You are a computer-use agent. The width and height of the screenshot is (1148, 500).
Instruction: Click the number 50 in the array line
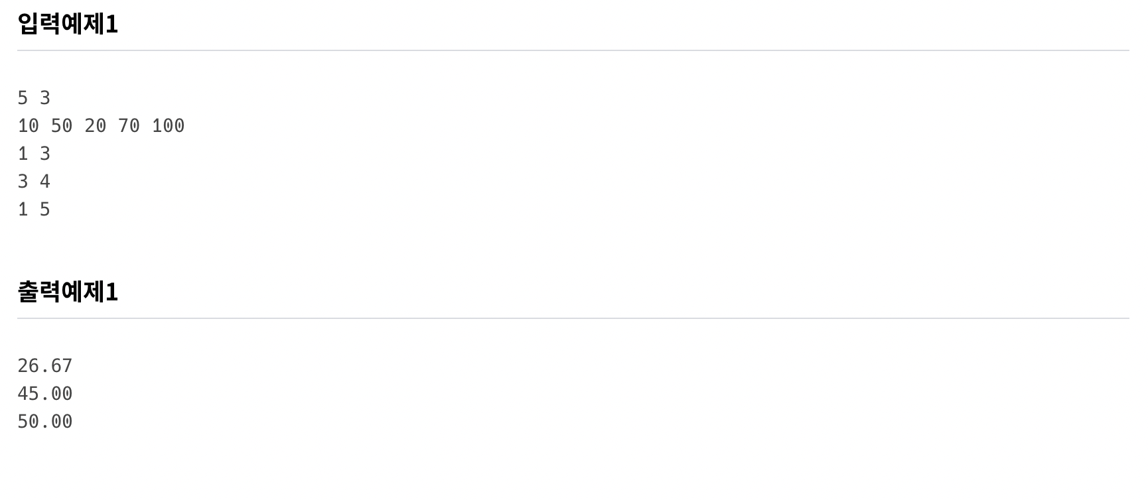(x=62, y=126)
